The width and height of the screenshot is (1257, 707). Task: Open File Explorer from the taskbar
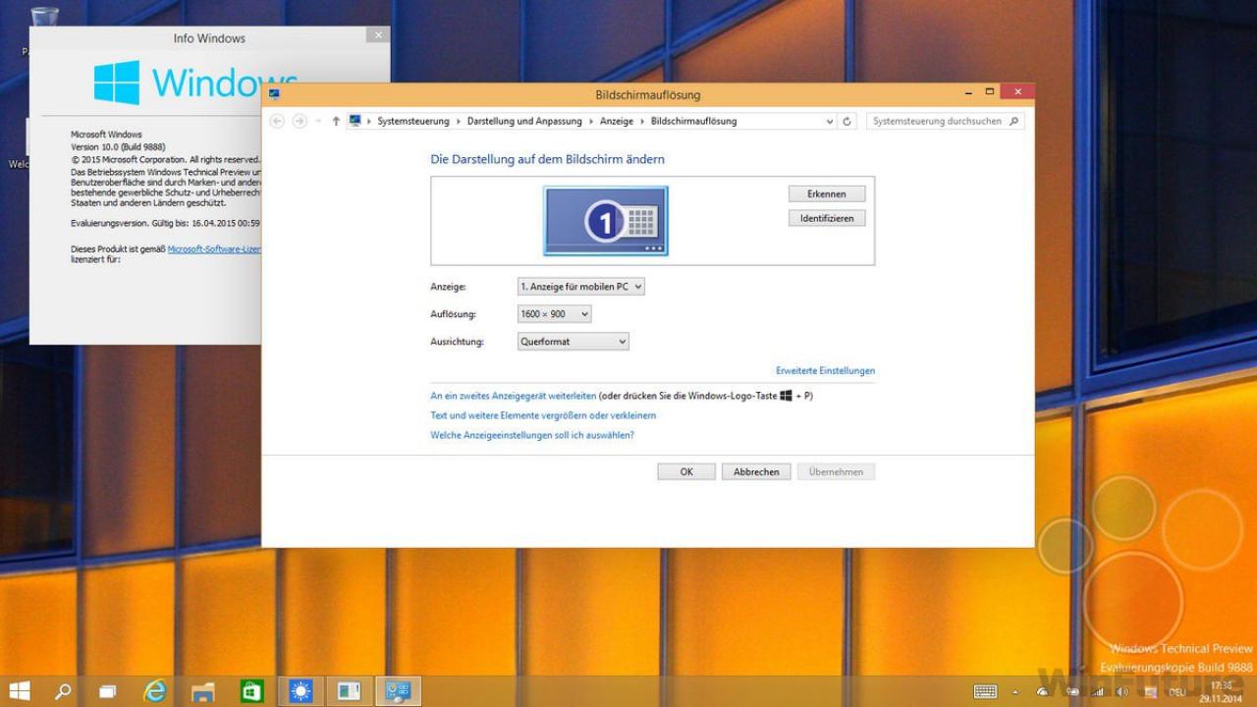[203, 691]
